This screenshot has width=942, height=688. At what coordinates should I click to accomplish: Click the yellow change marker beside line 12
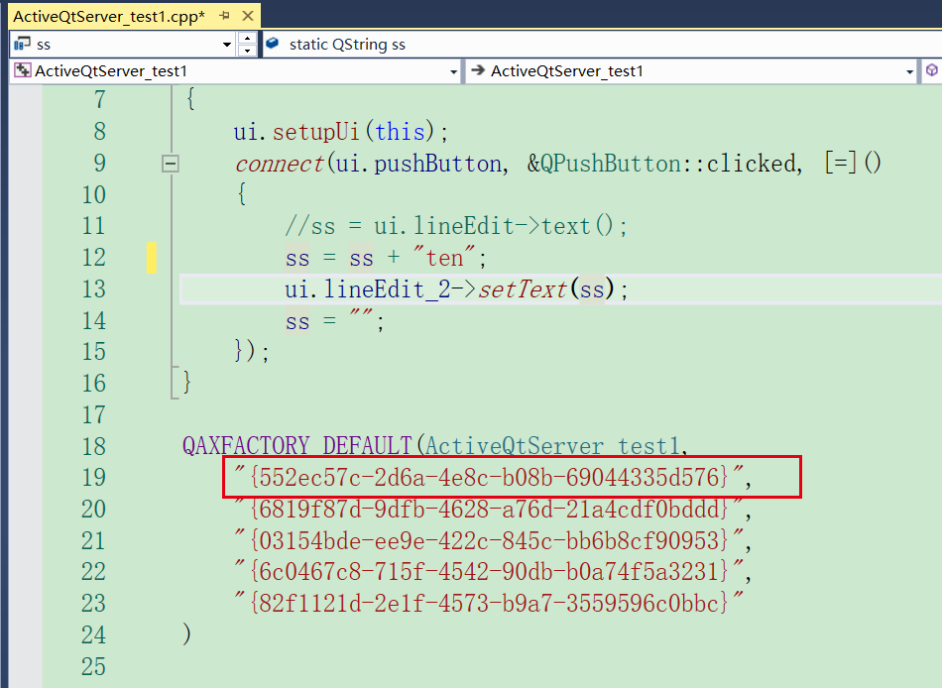tap(153, 257)
